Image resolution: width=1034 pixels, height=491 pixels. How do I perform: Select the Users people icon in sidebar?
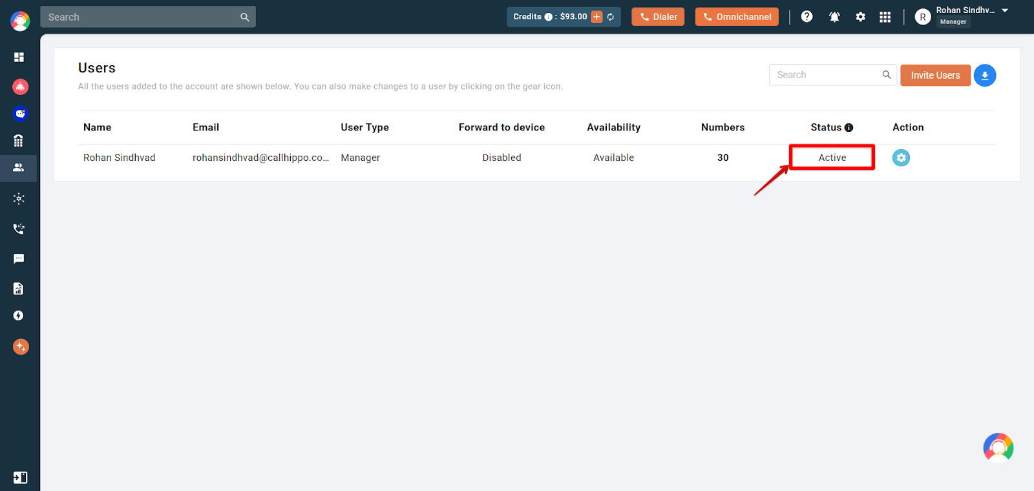point(19,168)
